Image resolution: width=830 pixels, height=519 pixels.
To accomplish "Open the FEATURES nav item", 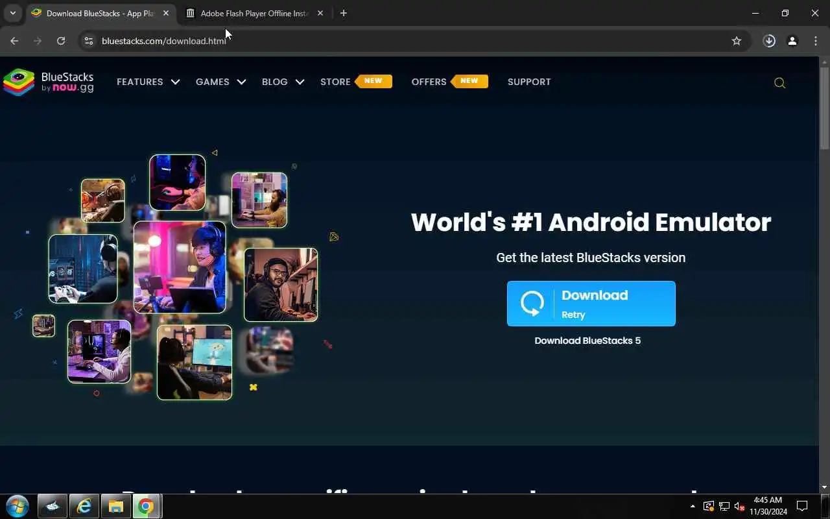I will click(x=140, y=82).
